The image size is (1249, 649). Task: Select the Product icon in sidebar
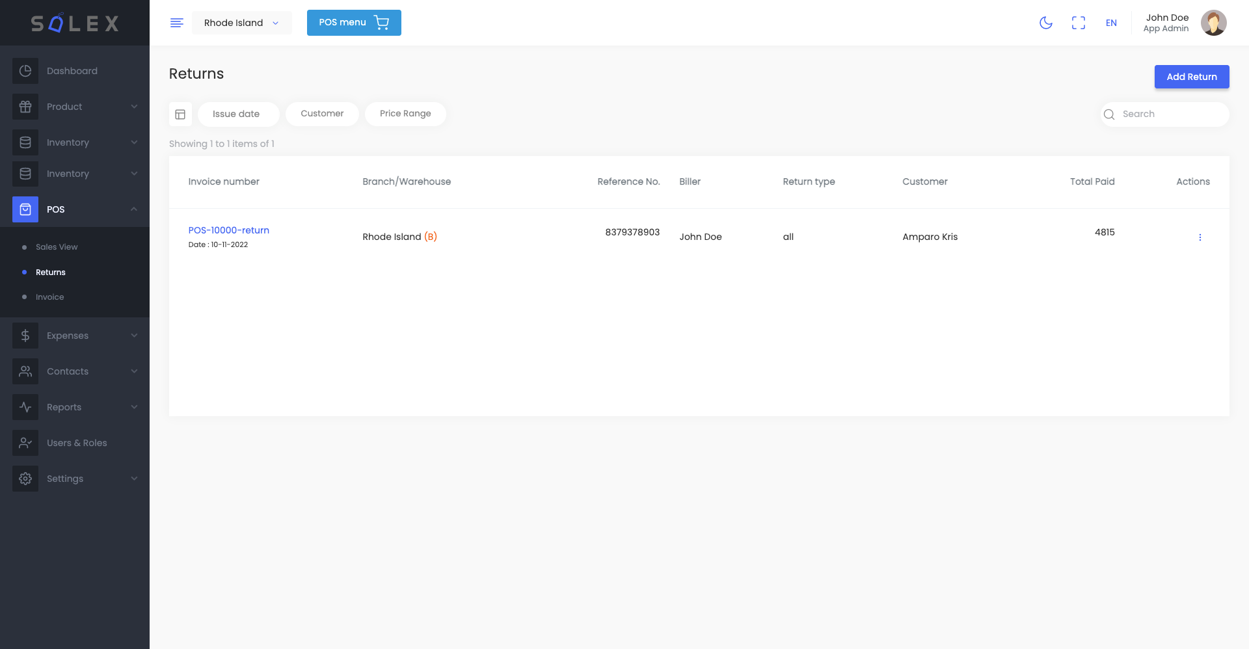point(25,107)
